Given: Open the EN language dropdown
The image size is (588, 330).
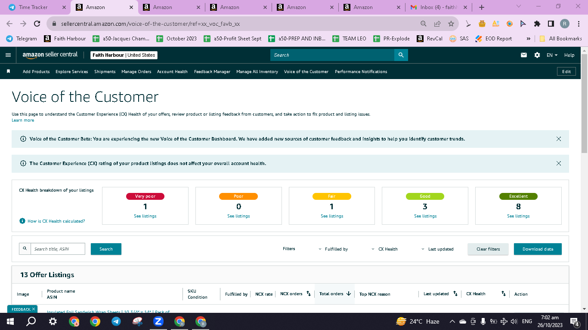Looking at the screenshot, I should (x=552, y=55).
